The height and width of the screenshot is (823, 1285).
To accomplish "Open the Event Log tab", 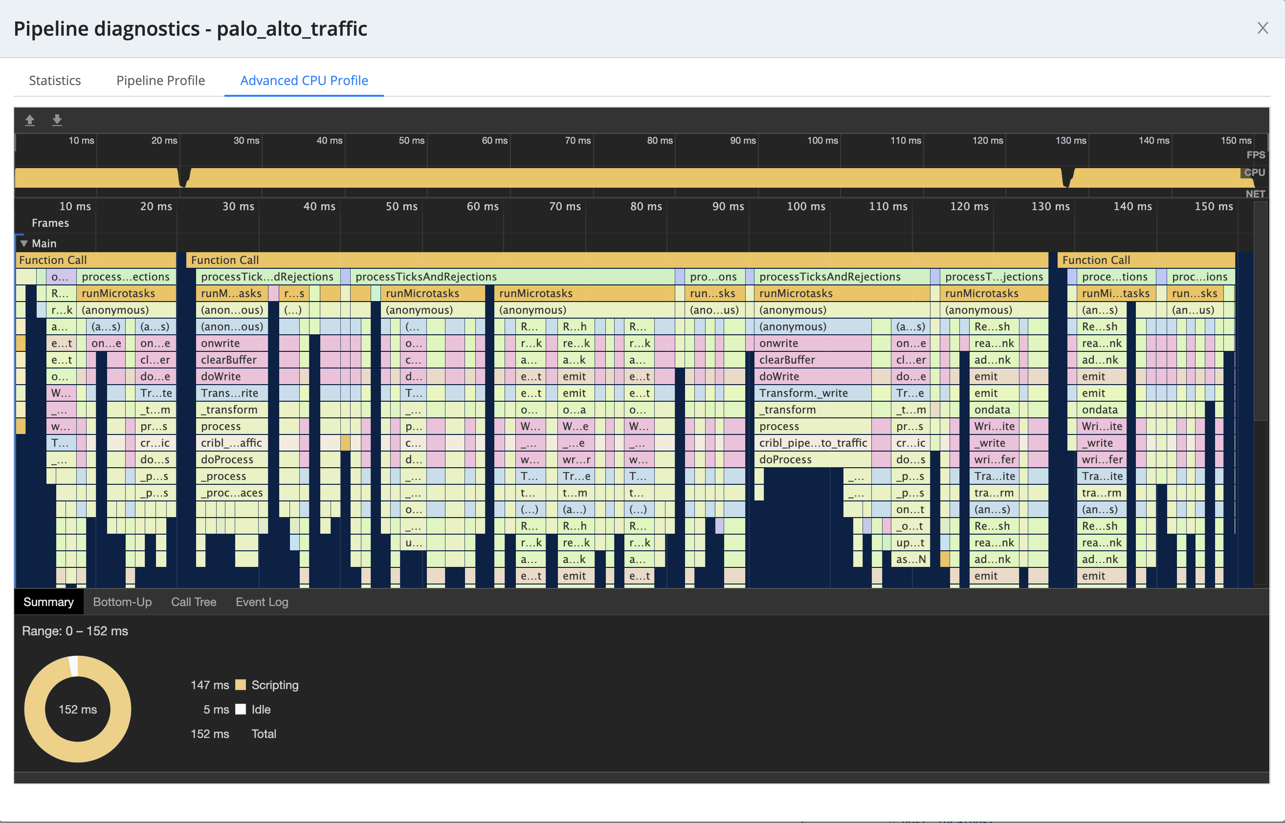I will tap(262, 602).
